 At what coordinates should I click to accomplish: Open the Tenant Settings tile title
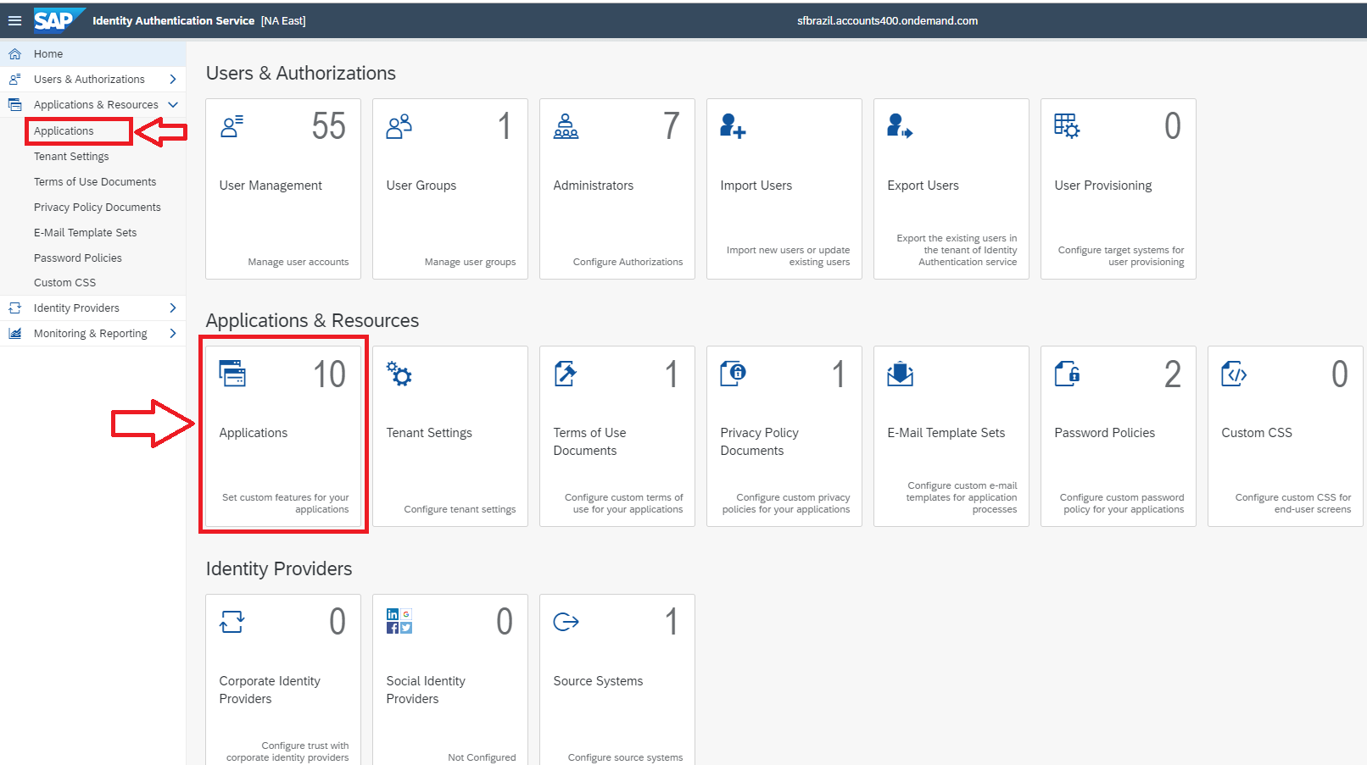click(429, 433)
